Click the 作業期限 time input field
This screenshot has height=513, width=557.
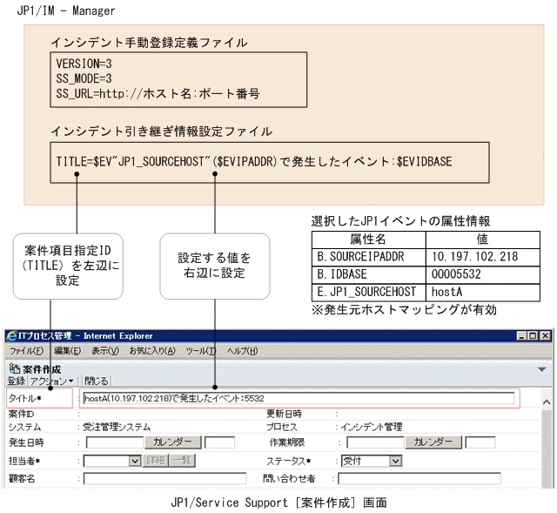[480, 442]
